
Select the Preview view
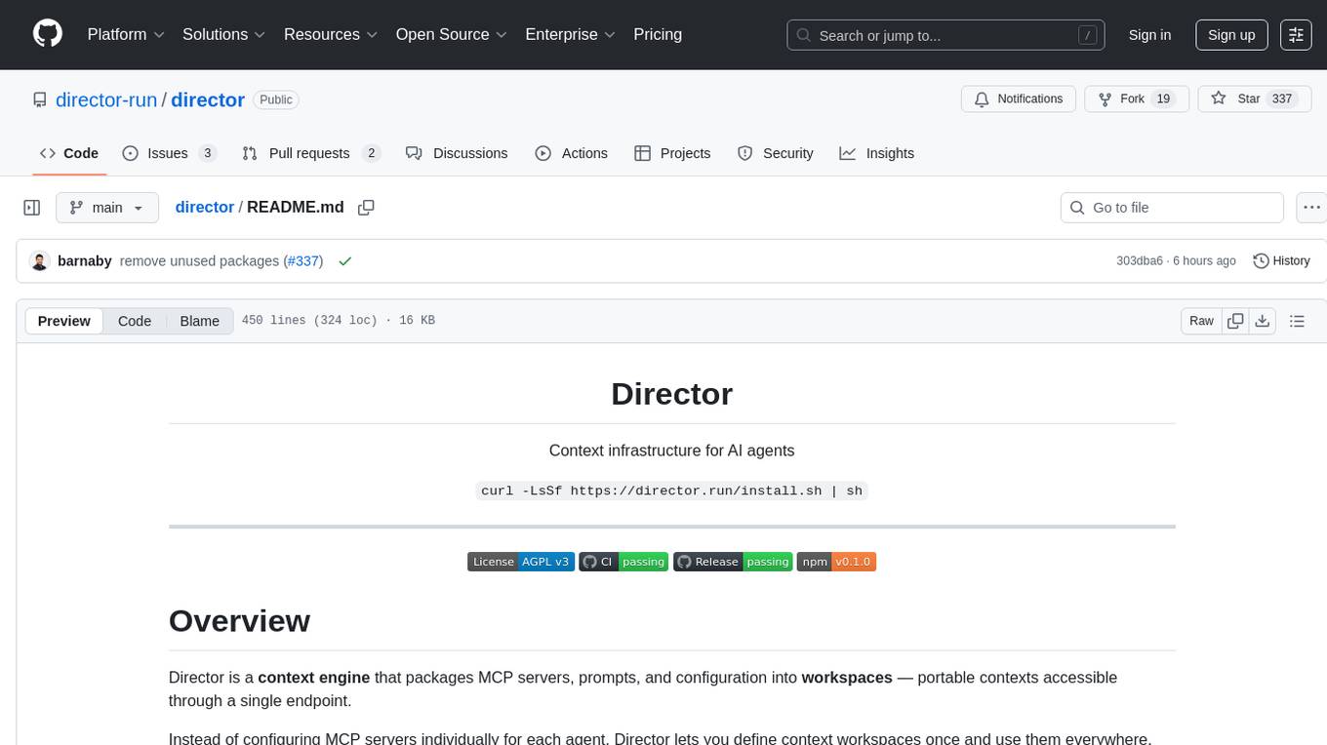tap(64, 321)
